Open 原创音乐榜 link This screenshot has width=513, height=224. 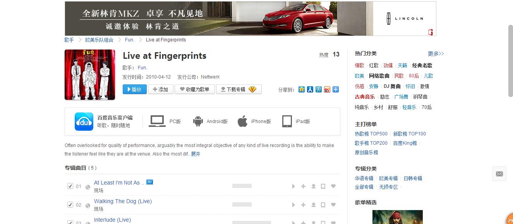(366, 152)
